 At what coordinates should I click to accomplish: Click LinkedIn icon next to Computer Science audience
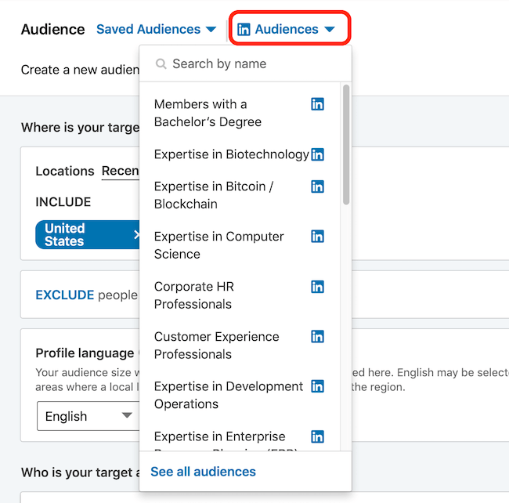click(317, 237)
